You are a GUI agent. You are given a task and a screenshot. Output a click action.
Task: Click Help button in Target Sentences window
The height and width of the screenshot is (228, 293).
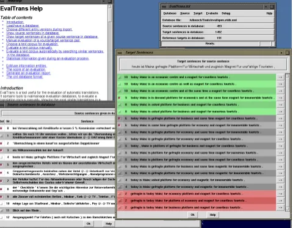tap(212, 215)
